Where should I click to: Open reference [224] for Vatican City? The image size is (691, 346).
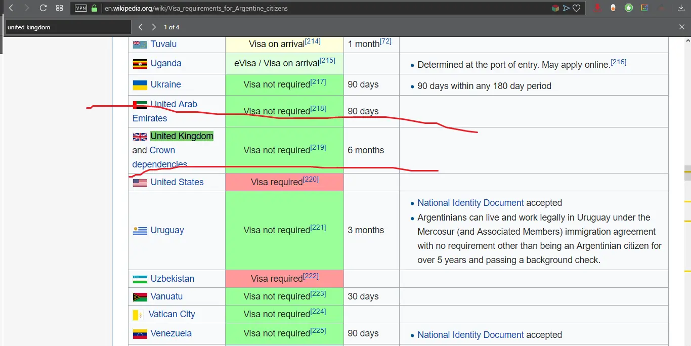(x=318, y=312)
